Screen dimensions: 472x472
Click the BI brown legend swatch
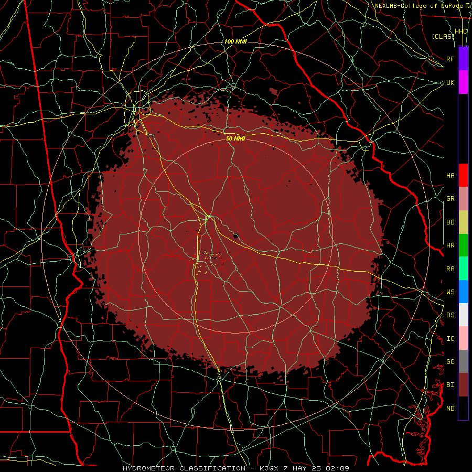click(x=463, y=385)
